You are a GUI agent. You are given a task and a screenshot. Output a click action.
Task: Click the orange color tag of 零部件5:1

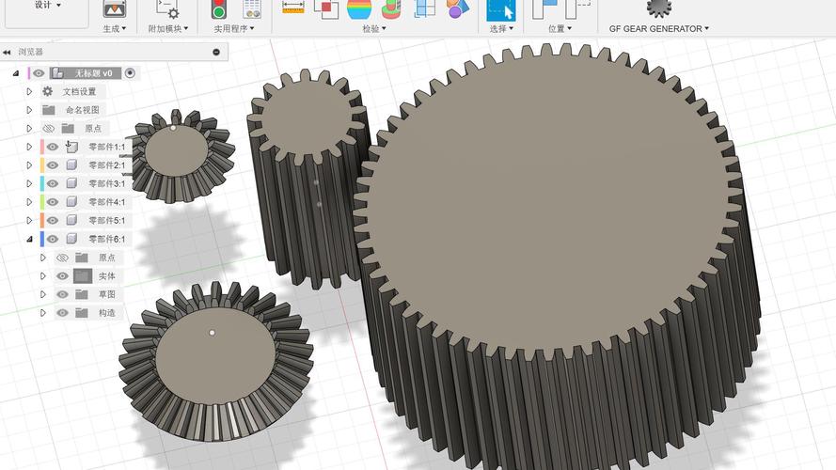click(x=41, y=220)
